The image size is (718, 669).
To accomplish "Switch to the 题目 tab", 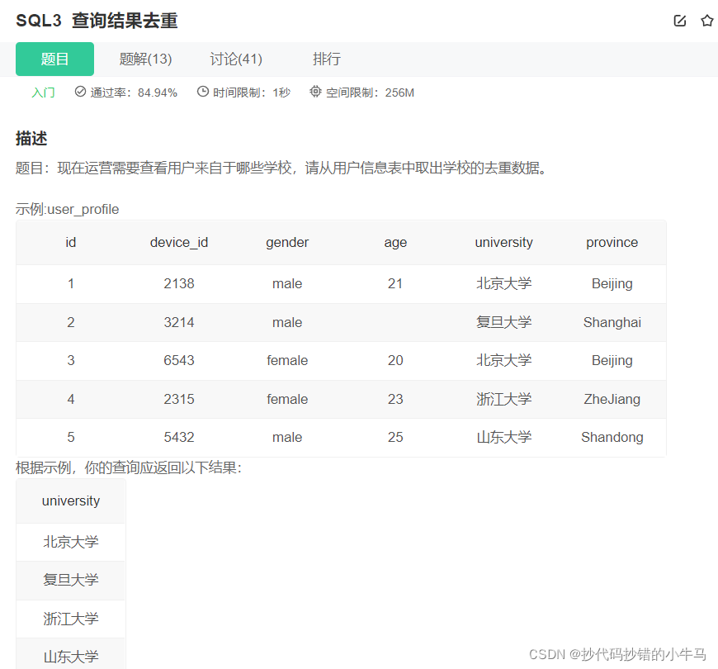I will point(55,59).
